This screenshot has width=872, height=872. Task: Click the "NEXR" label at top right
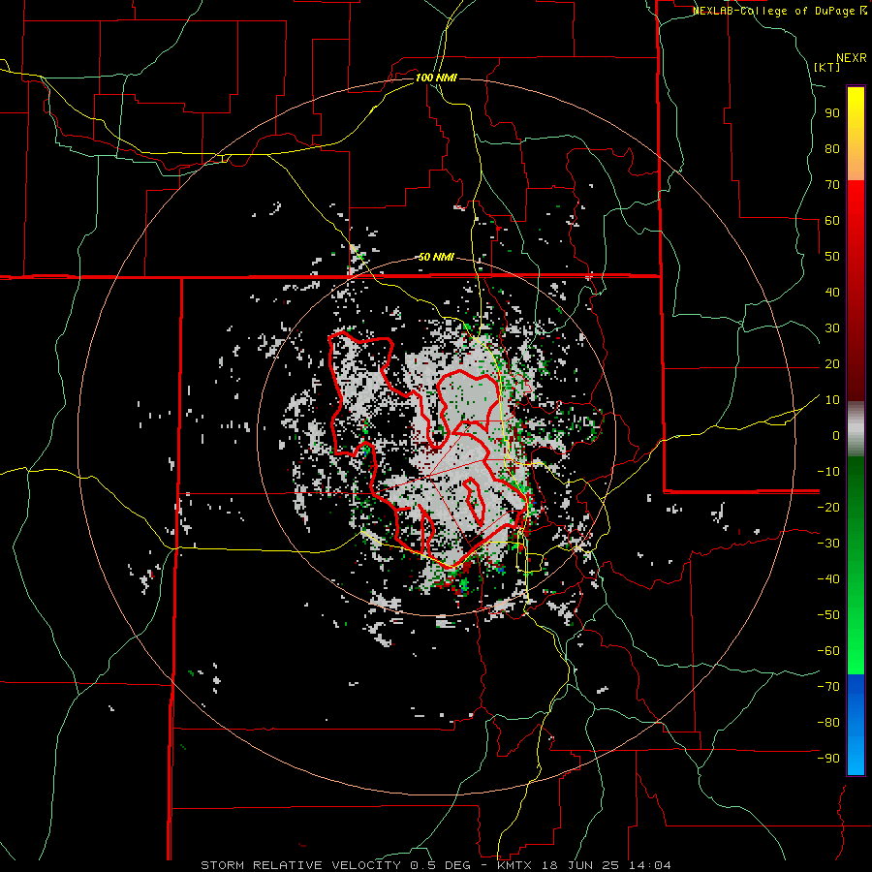[x=852, y=58]
